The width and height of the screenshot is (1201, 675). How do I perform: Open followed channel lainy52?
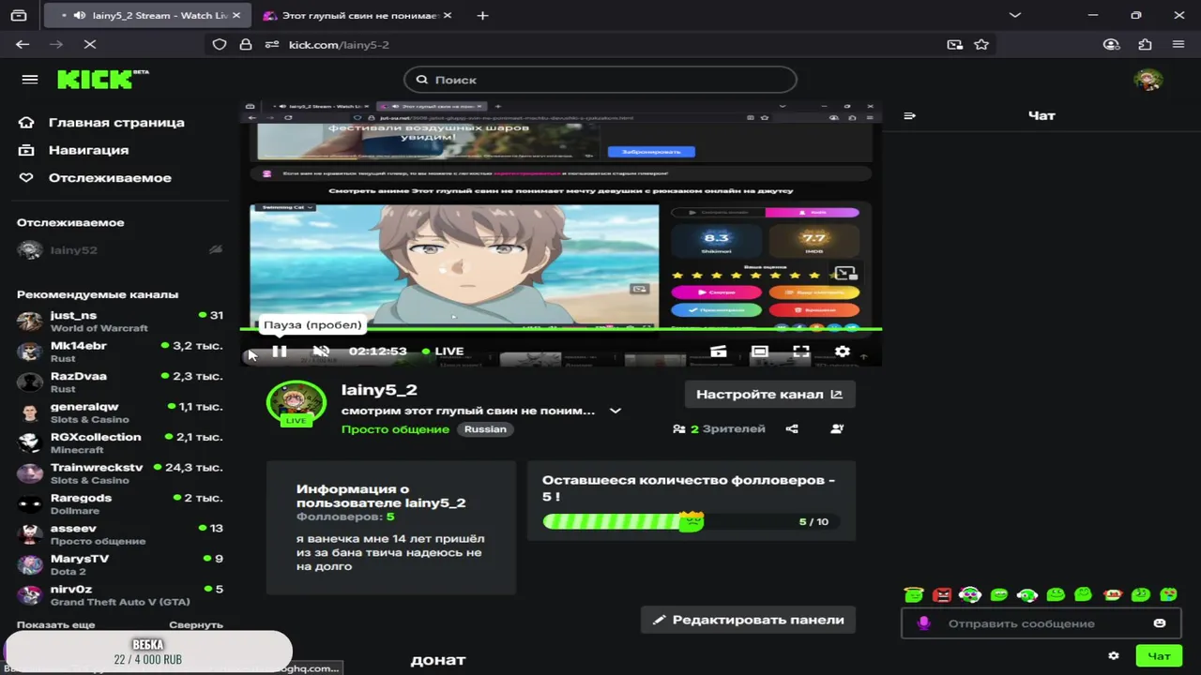click(120, 250)
